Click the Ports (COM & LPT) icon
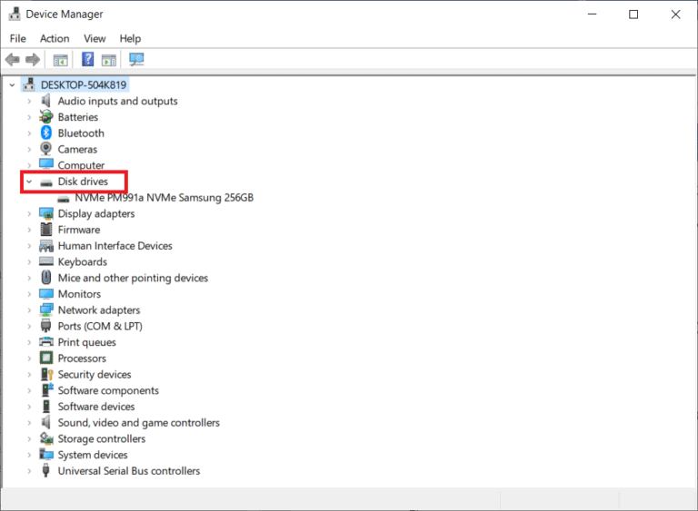Screen dimensions: 698x511 click(x=45, y=326)
